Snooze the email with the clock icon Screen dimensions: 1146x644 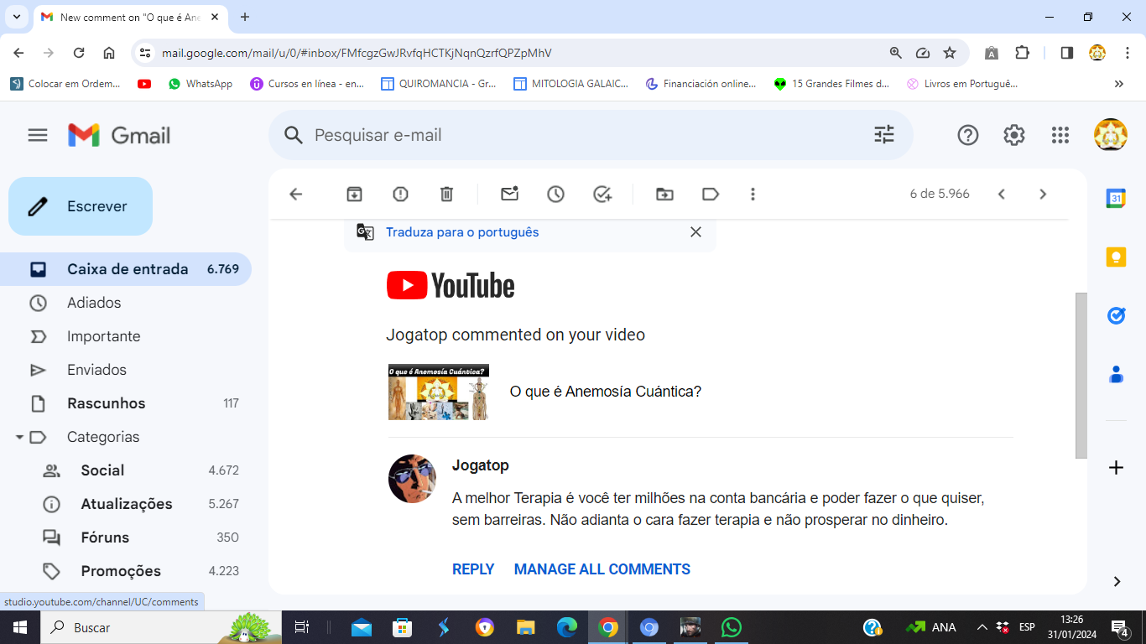[555, 195]
